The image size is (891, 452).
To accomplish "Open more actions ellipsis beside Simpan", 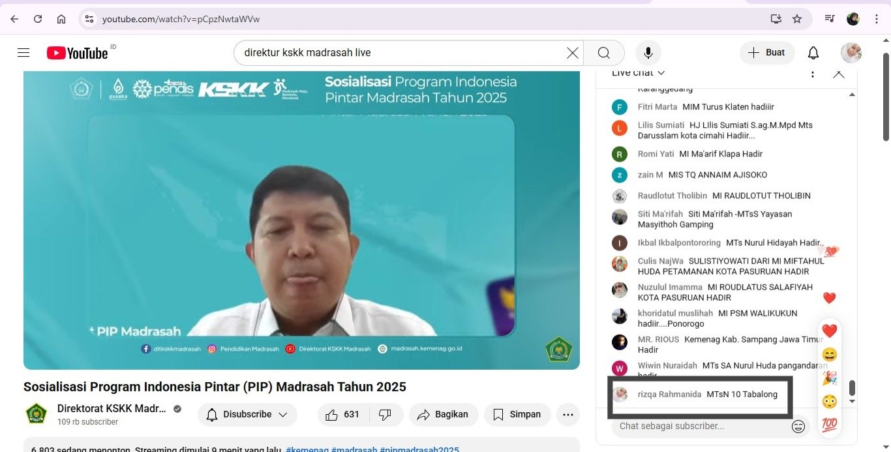I will pos(567,415).
